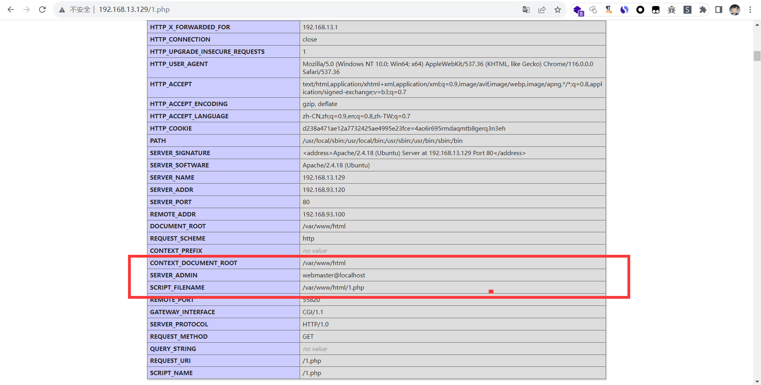This screenshot has height=385, width=761.
Task: Bookmark this page with the star
Action: [x=558, y=10]
